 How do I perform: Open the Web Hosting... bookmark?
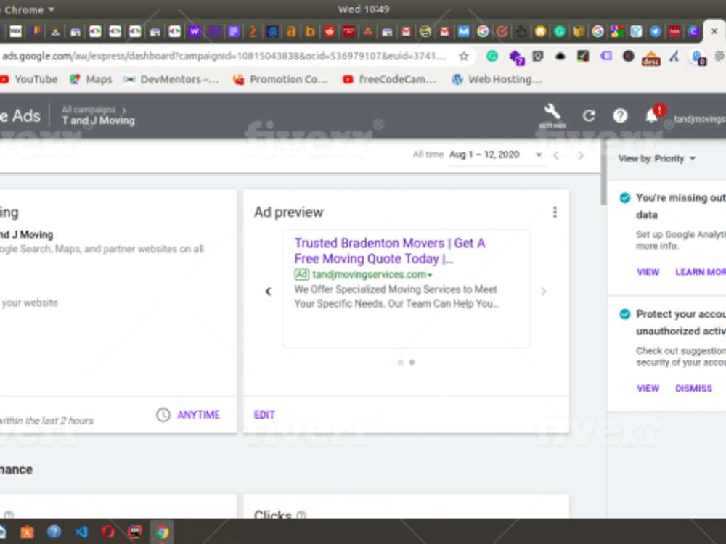[497, 80]
